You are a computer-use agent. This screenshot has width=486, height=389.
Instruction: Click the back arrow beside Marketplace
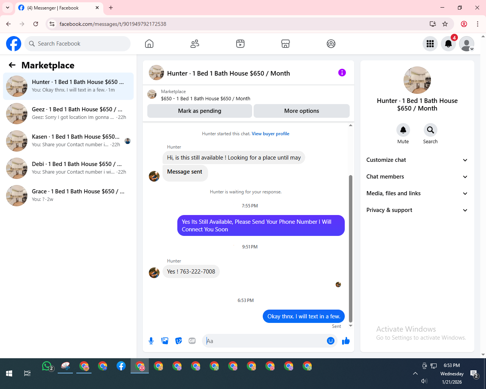[12, 65]
